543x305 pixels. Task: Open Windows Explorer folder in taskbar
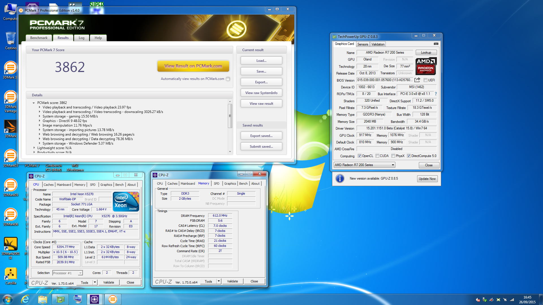coord(42,299)
